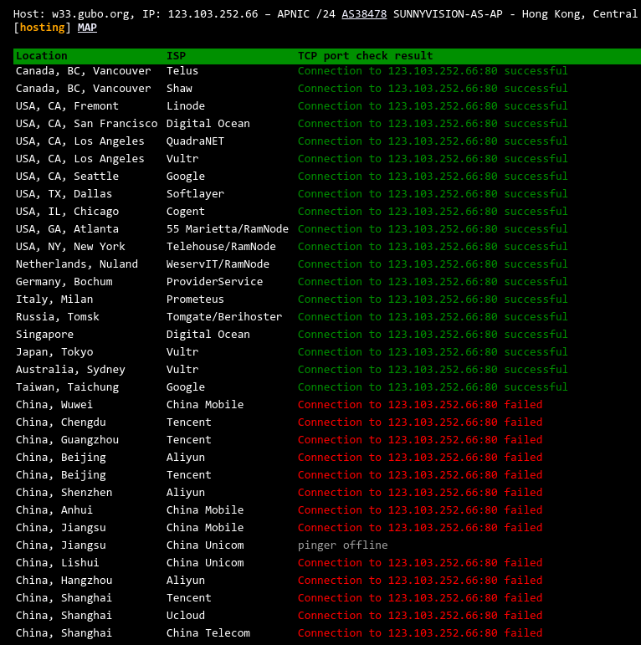The height and width of the screenshot is (645, 641).
Task: Click the gray 'pinger offline' result
Action: [343, 545]
